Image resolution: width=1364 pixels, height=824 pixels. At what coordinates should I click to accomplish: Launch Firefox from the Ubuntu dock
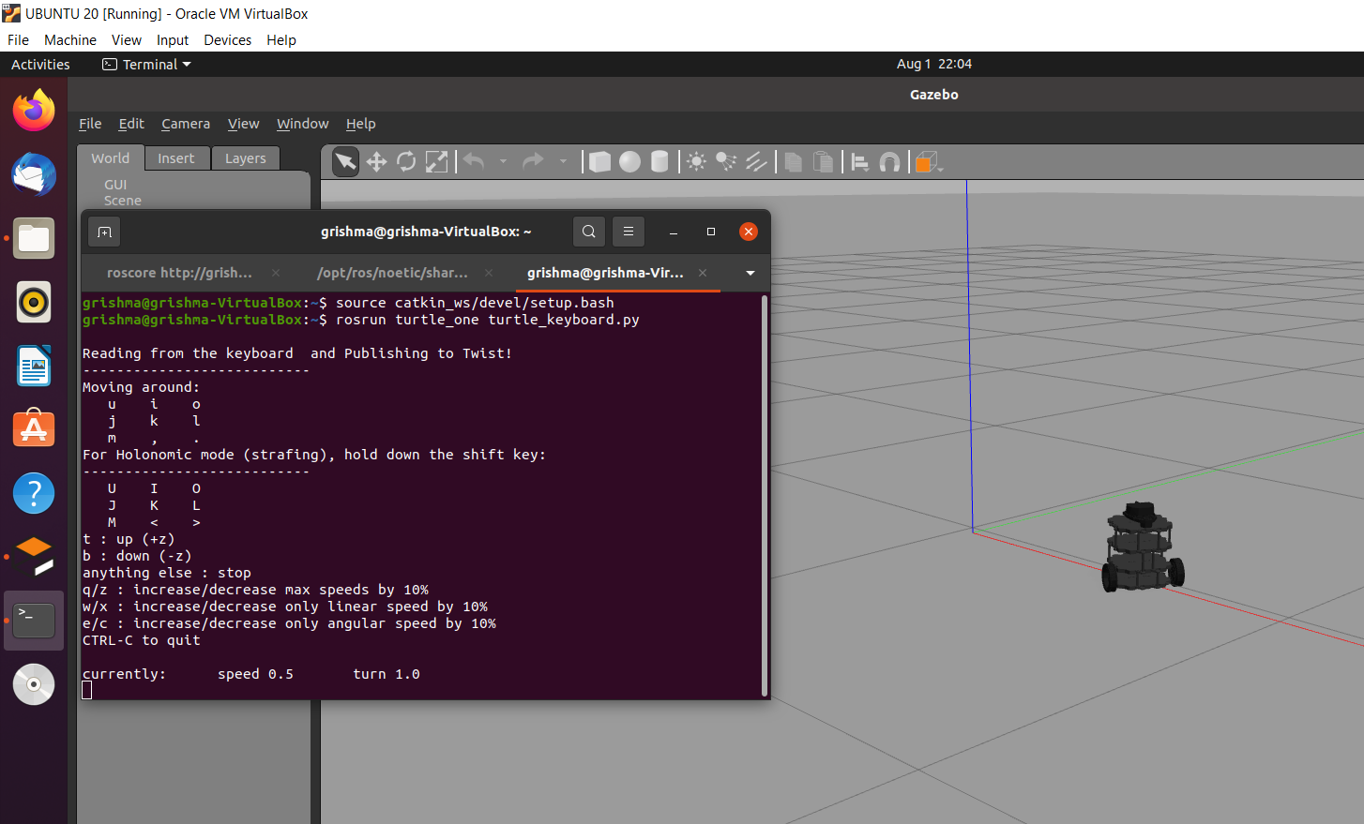pyautogui.click(x=33, y=110)
